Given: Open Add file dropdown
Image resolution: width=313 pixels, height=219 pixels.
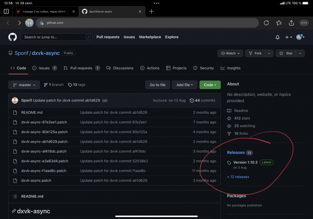Looking at the screenshot, I should [x=185, y=85].
